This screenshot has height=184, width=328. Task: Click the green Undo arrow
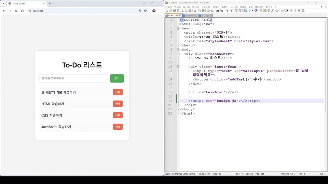[208, 11]
